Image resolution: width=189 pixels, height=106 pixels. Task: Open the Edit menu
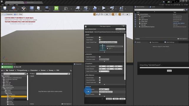(6, 5)
